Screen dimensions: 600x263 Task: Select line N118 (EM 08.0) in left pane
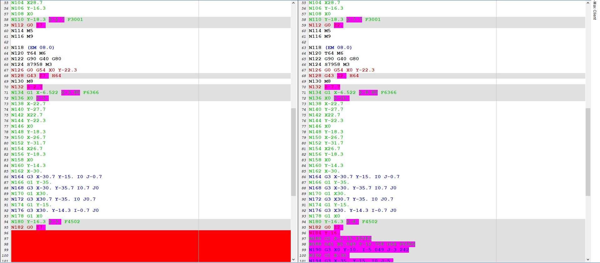33,48
